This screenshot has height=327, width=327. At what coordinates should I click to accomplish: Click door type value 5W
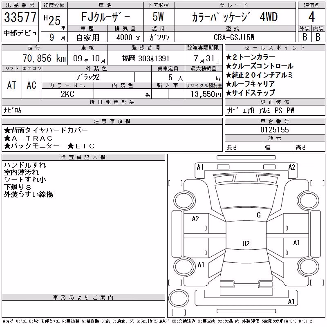pos(158,17)
